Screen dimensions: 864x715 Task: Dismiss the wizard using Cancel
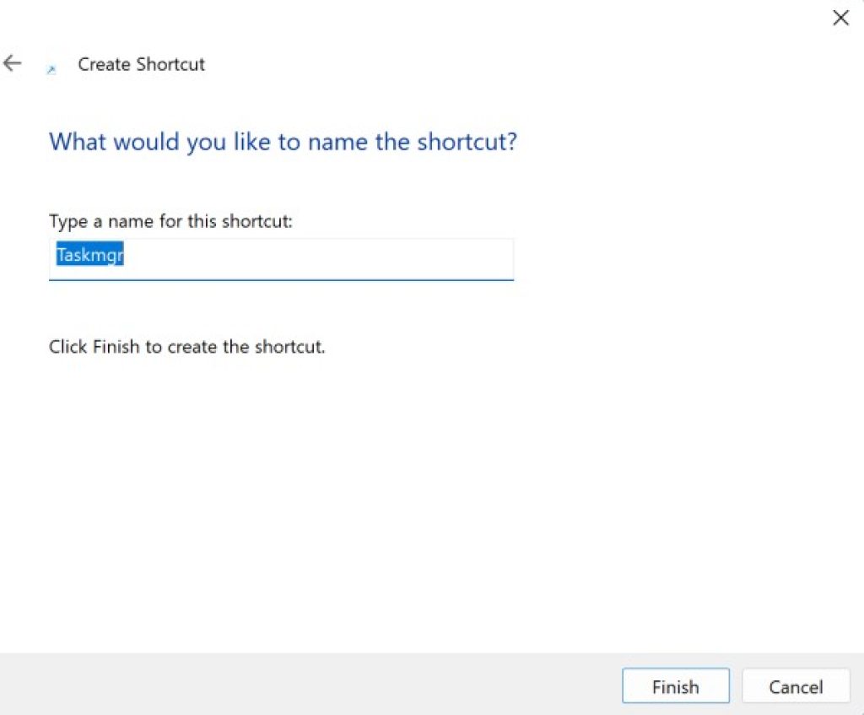click(x=796, y=686)
